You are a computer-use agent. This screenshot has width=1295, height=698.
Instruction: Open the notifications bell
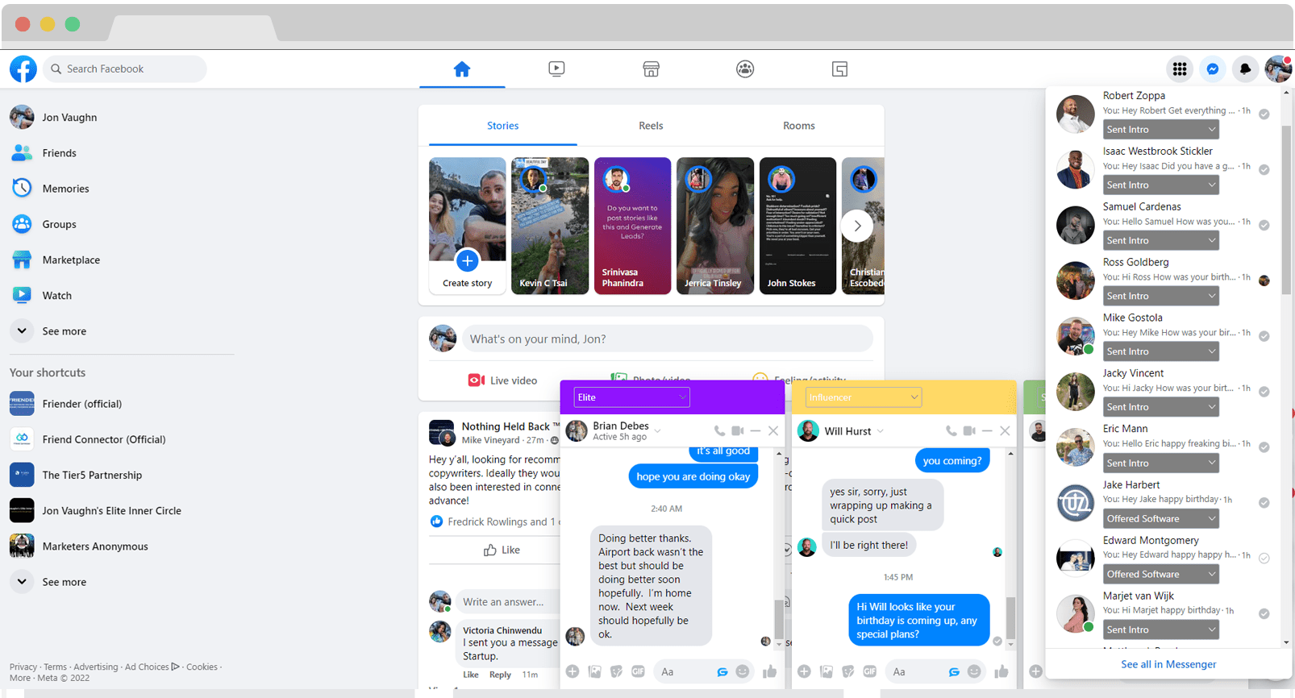point(1245,69)
